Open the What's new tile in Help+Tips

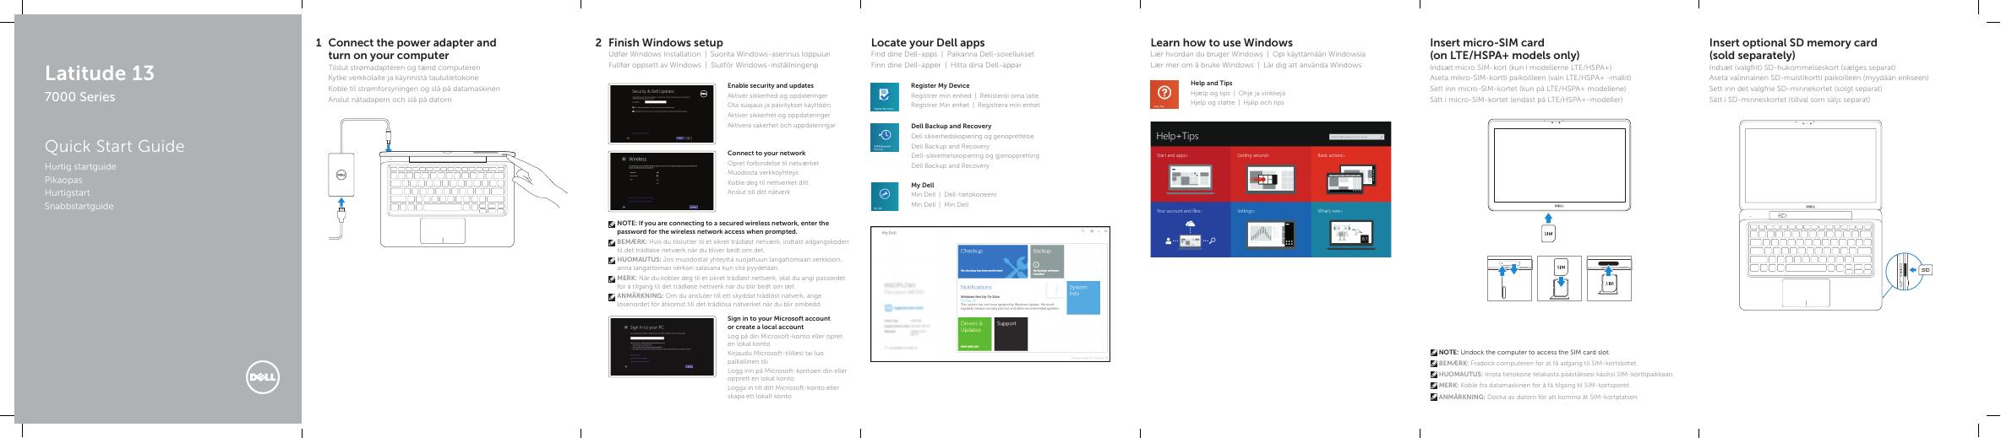tap(1350, 230)
